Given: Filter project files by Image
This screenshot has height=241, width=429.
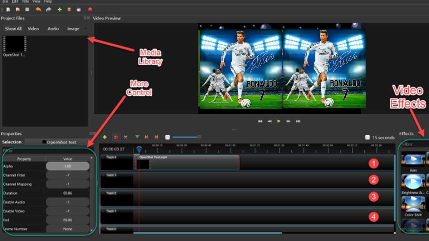Looking at the screenshot, I should (73, 29).
